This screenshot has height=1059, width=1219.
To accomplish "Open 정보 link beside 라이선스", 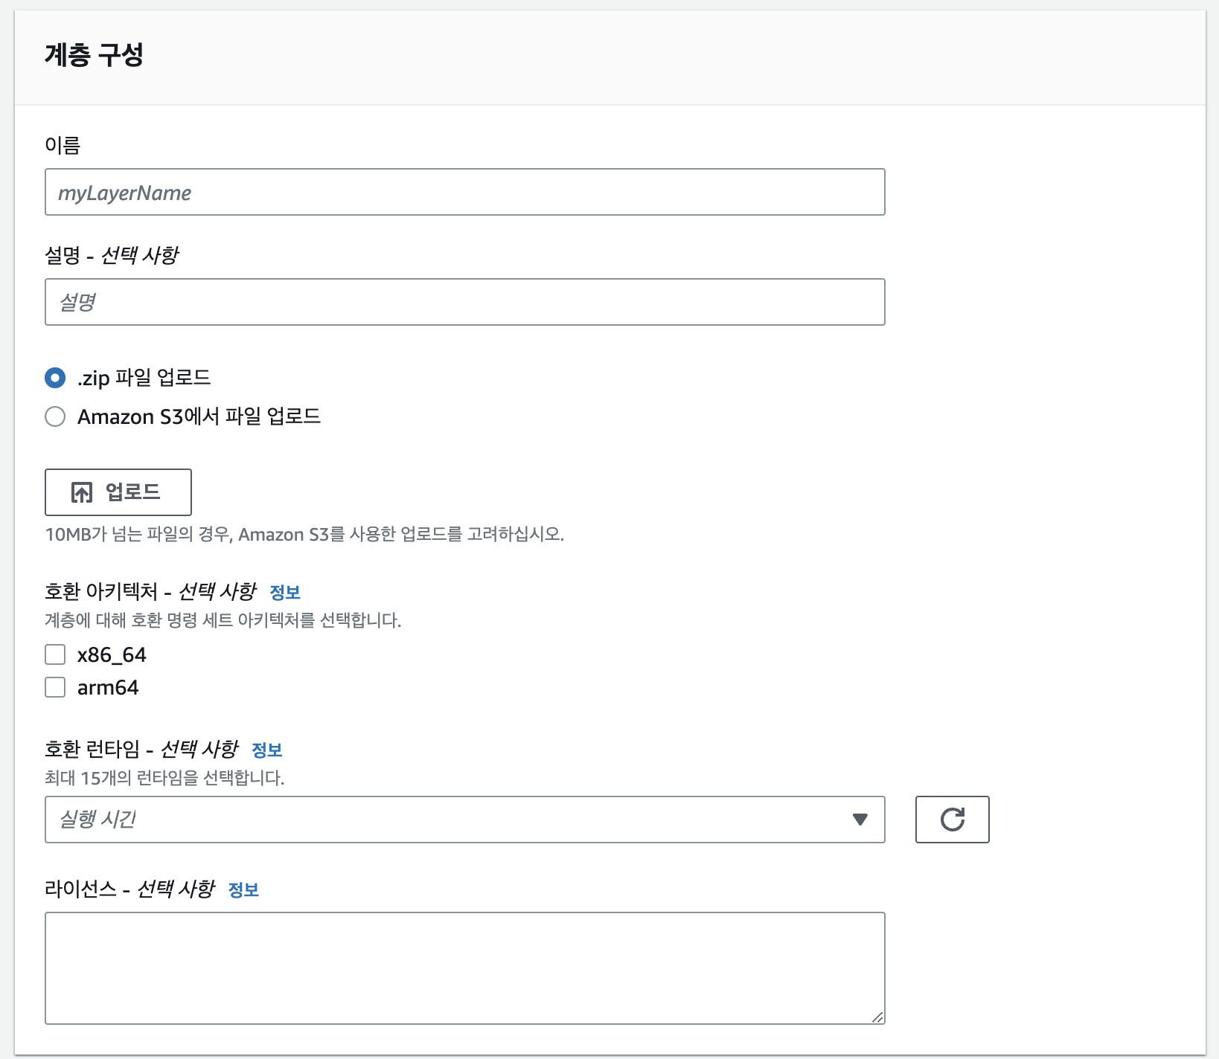I will 243,890.
